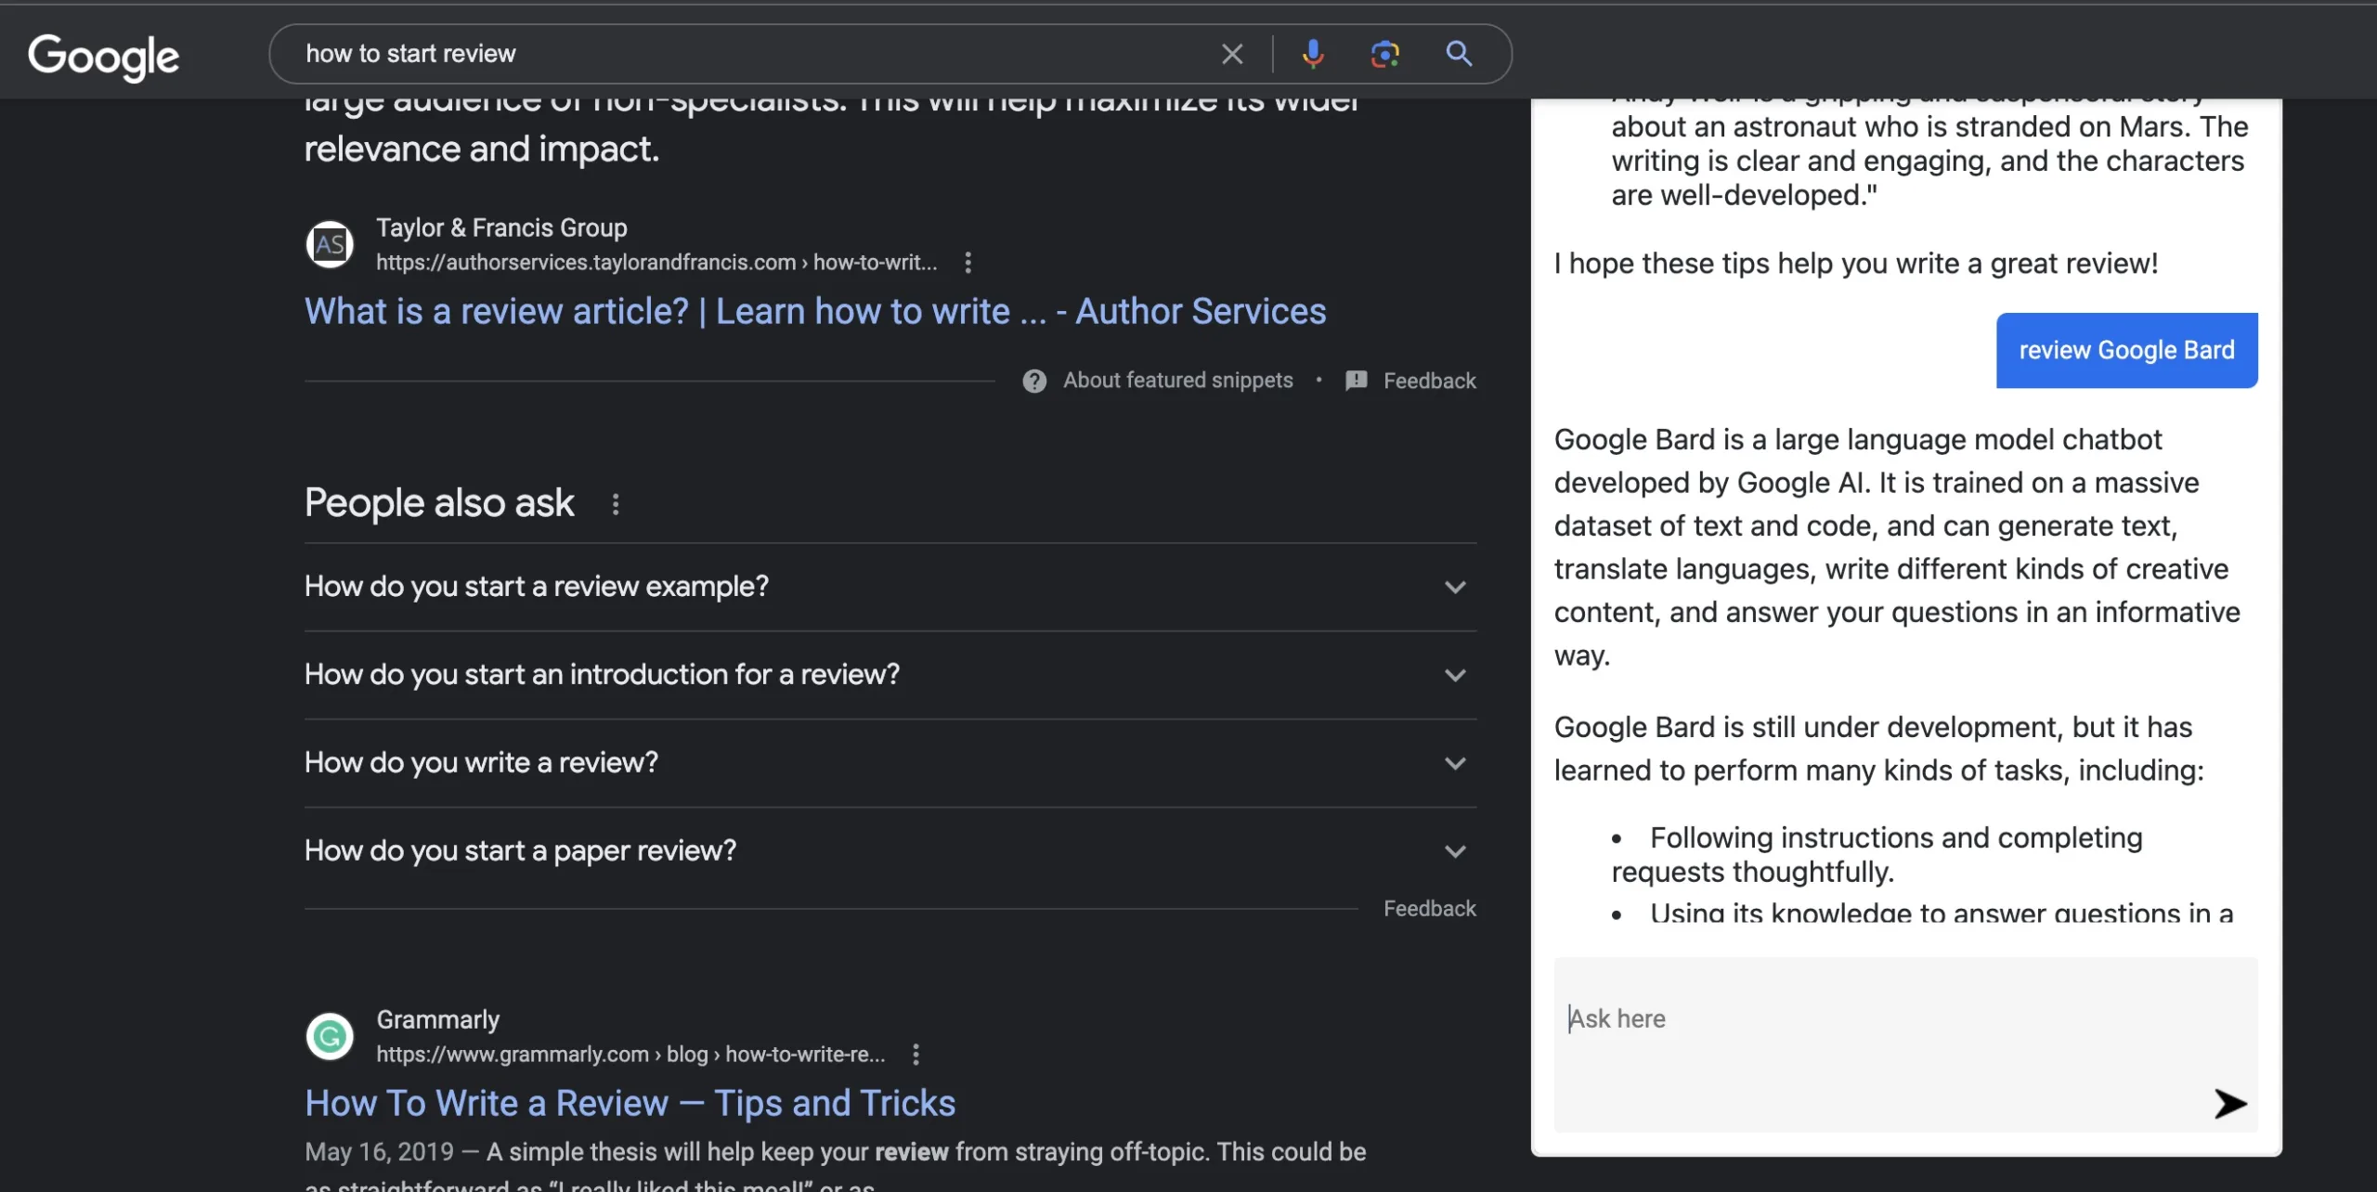Expand 'How do you start a paper review?'
Viewport: 2377px width, 1192px height.
pos(890,851)
